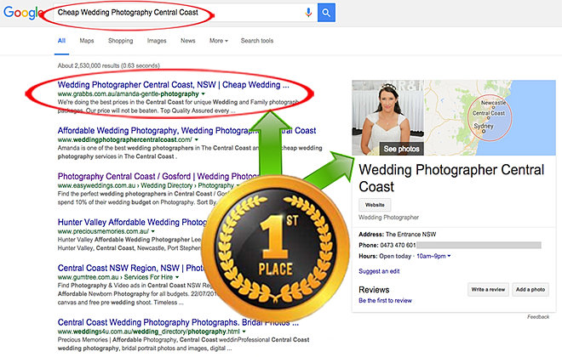Expand the hours 10am–9pm dropdown
The image size is (562, 357).
click(x=433, y=256)
